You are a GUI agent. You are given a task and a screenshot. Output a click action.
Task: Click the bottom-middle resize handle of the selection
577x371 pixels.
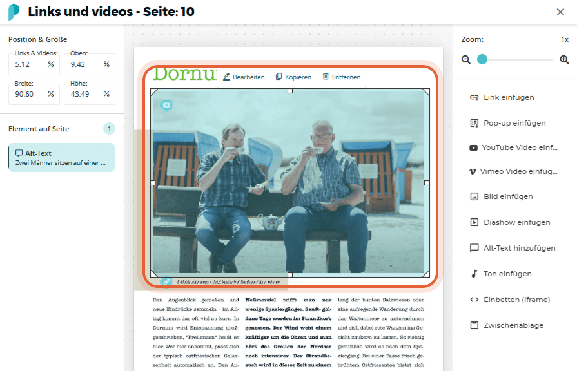290,274
